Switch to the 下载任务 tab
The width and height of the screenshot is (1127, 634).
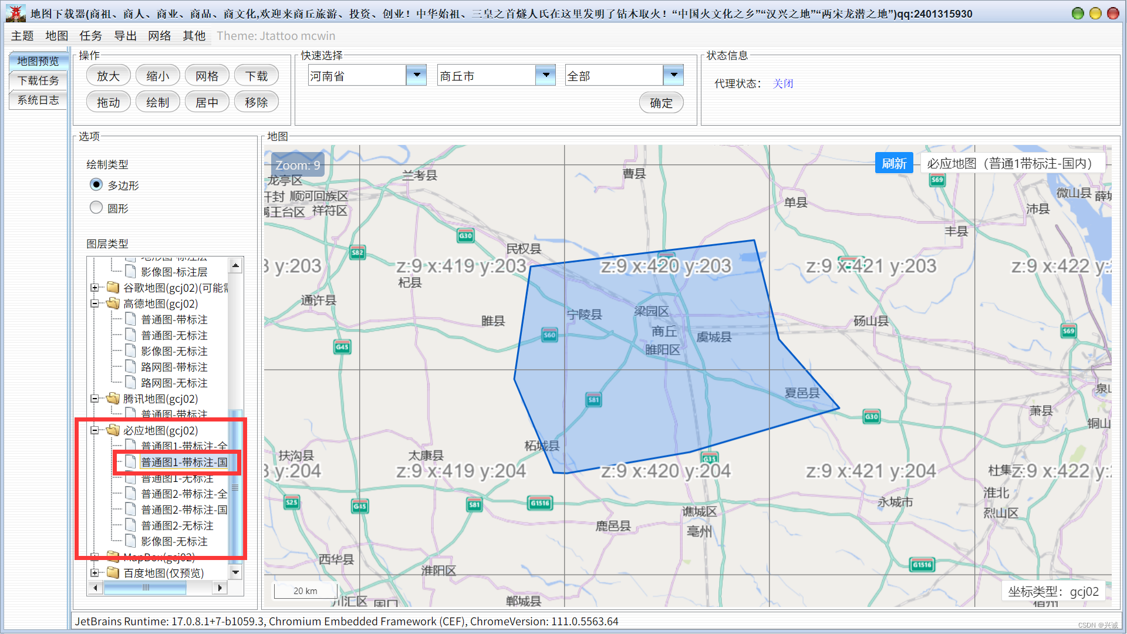[x=38, y=80]
